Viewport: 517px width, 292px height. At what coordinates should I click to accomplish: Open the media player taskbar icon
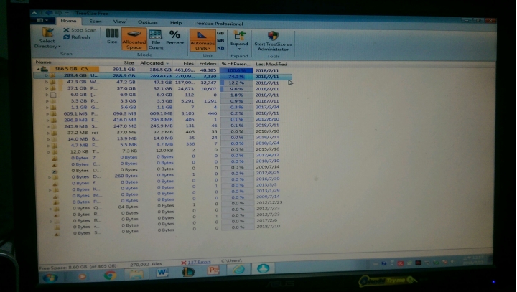(83, 276)
